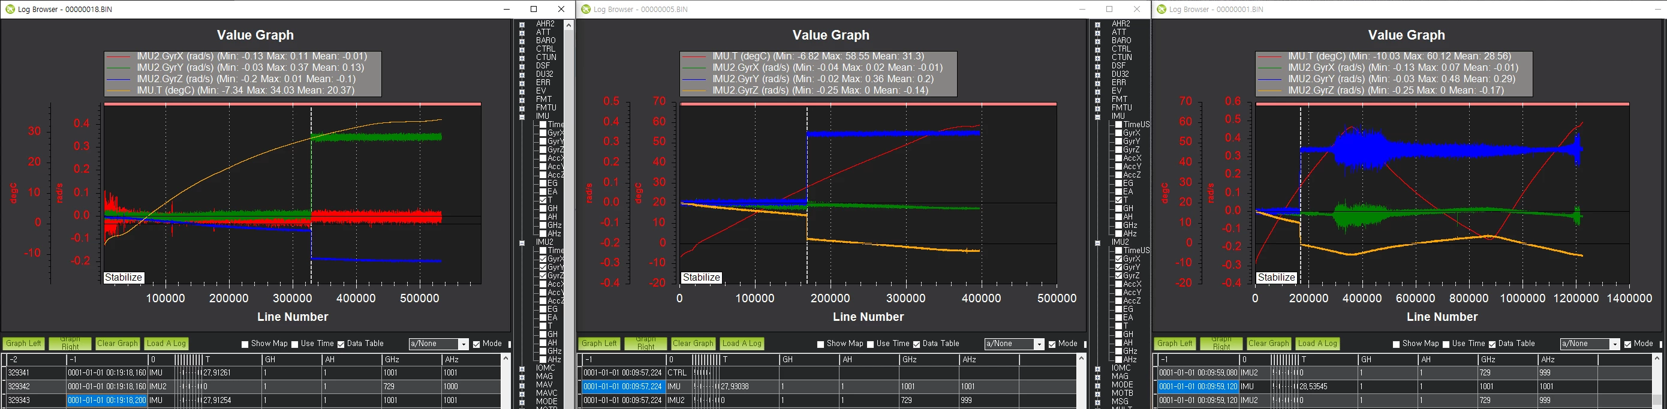The width and height of the screenshot is (1667, 409).
Task: Open the a/None dropdown in the 00000018.BIN window
Action: (x=464, y=344)
